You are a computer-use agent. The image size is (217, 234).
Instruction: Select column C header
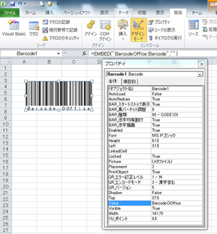(x=74, y=62)
